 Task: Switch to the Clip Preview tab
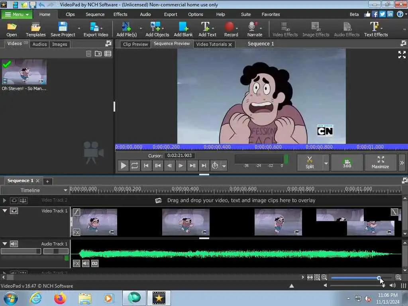click(135, 44)
